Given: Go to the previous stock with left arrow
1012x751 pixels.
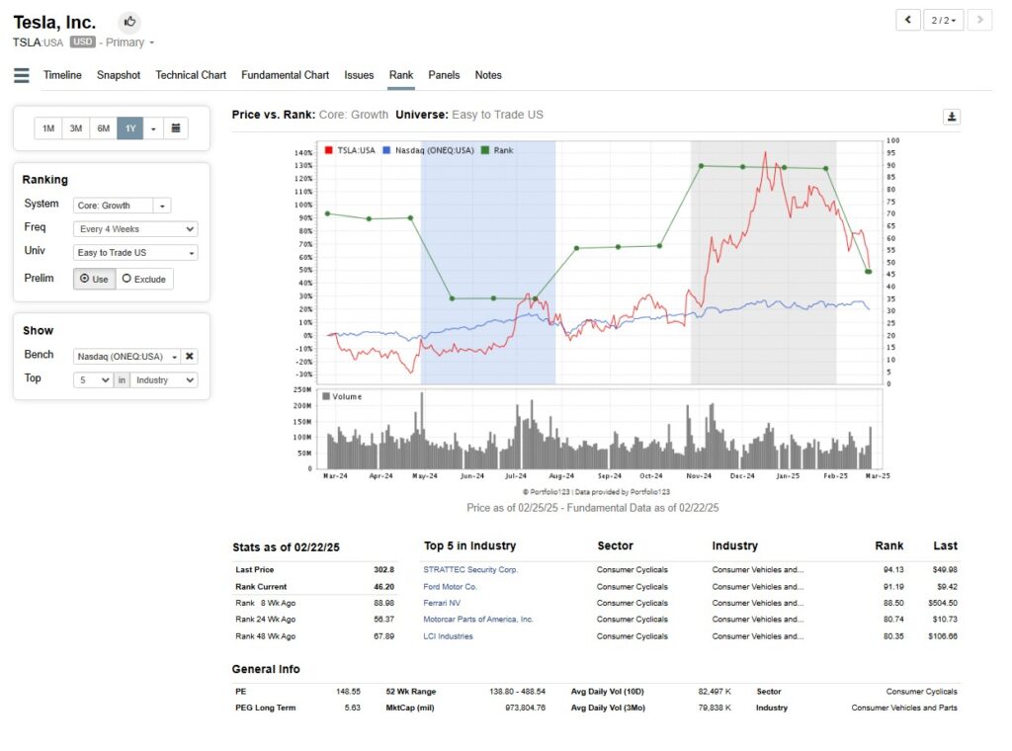Looking at the screenshot, I should tap(908, 20).
